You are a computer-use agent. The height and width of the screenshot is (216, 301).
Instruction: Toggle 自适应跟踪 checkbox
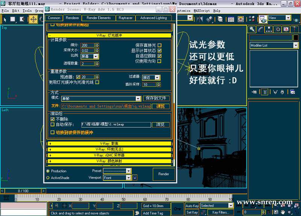point(159,56)
